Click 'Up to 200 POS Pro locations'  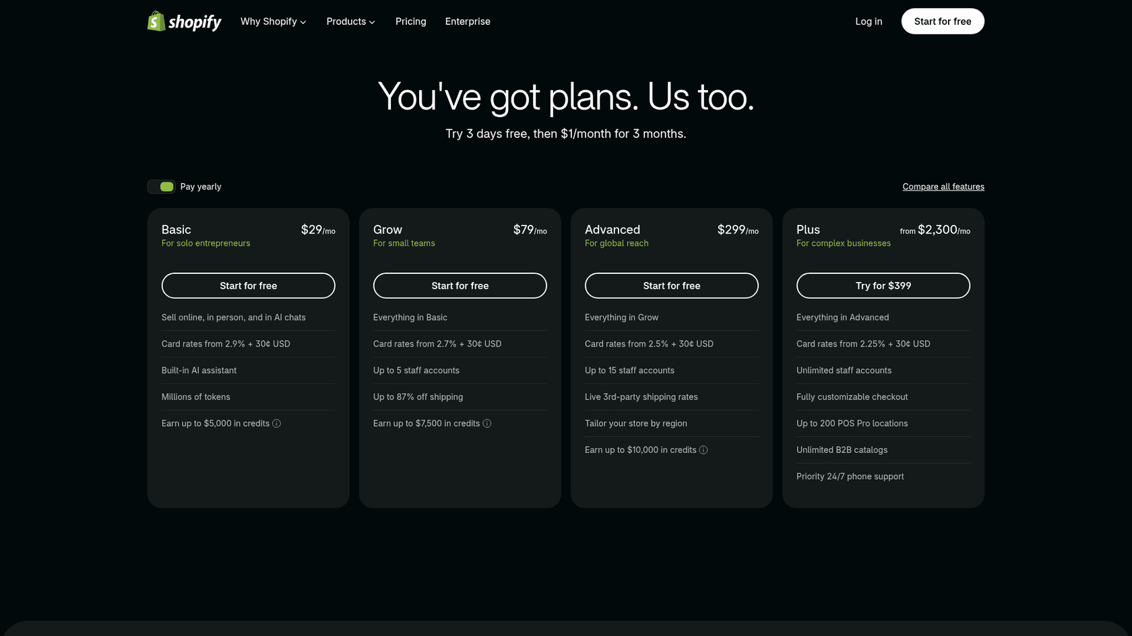[x=852, y=423]
